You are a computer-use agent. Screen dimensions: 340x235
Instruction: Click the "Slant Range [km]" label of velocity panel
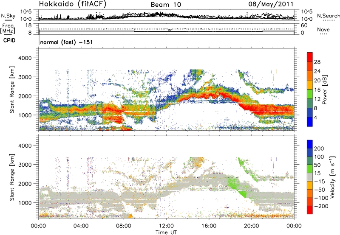[x=12, y=177]
